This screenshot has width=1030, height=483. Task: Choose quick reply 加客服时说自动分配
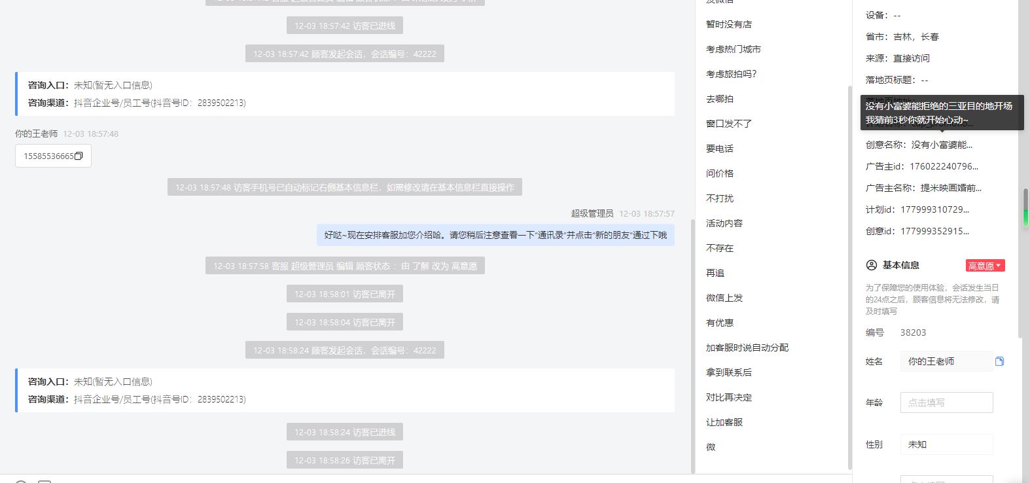coord(747,348)
